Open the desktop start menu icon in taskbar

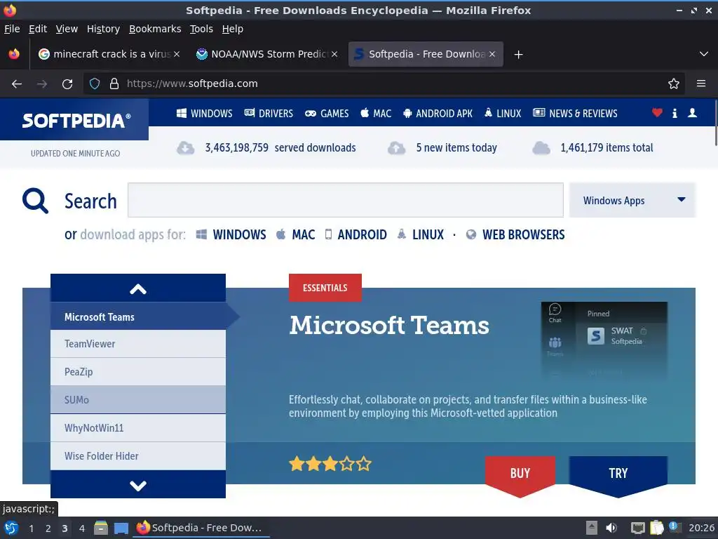11,528
